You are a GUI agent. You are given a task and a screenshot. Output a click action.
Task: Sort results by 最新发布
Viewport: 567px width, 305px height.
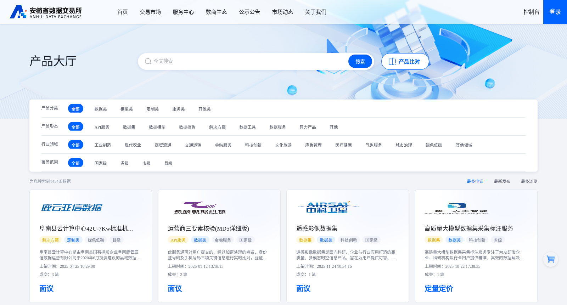click(x=502, y=181)
